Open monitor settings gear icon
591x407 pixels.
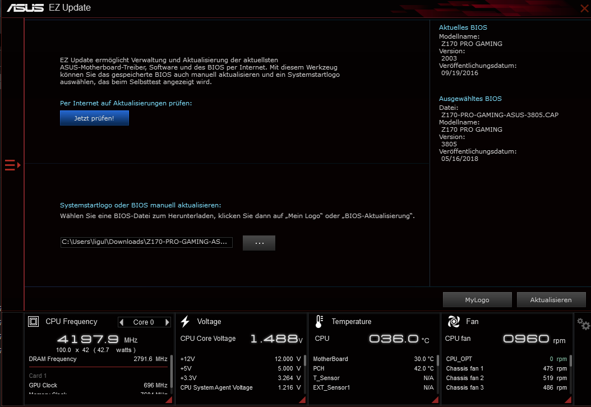584,323
